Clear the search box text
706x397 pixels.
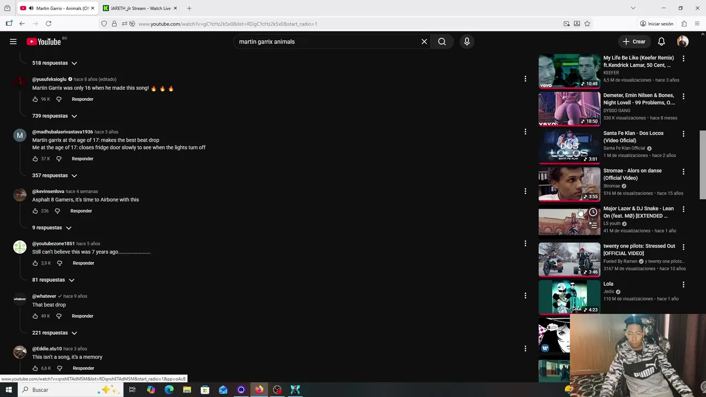tap(424, 41)
